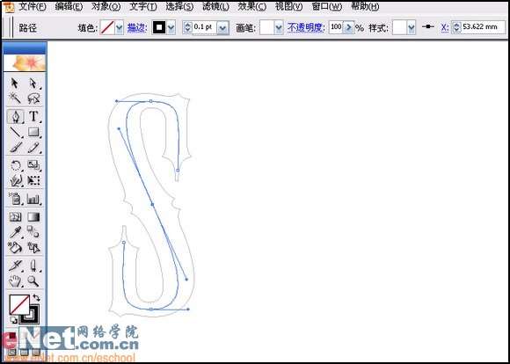Choose the black arrow Selection tool
This screenshot has height=364, width=510.
coord(15,84)
